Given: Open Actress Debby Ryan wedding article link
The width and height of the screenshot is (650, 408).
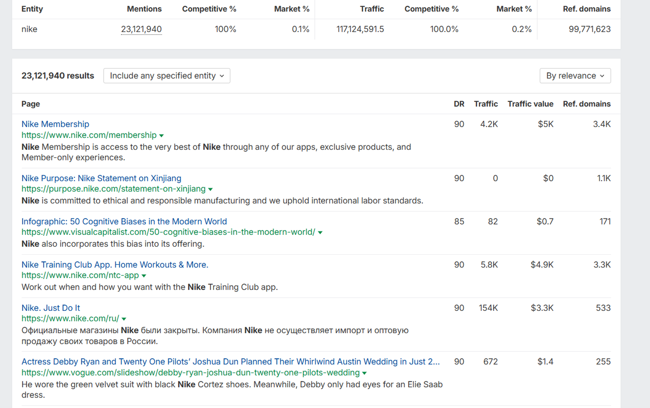Looking at the screenshot, I should click(231, 362).
